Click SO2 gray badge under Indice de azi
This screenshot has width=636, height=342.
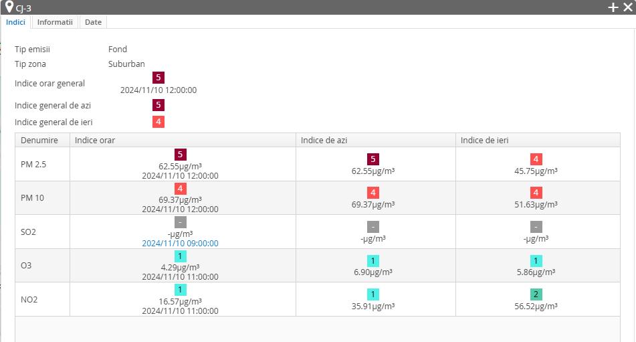373,227
